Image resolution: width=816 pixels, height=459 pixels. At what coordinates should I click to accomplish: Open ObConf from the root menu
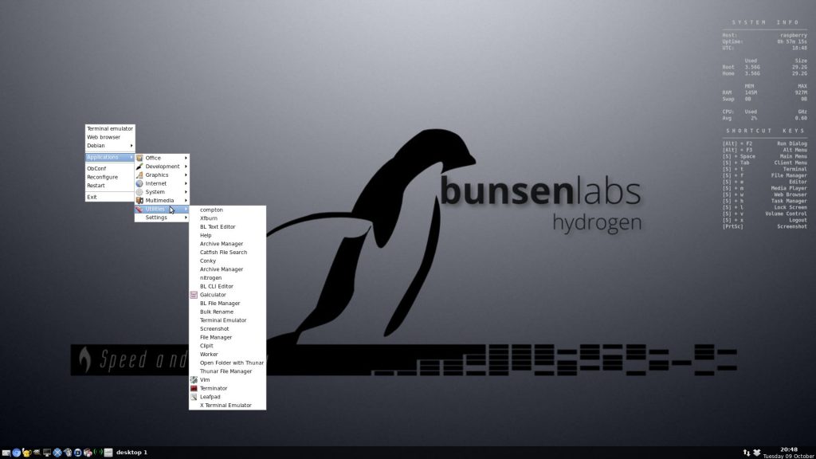point(110,169)
